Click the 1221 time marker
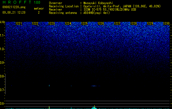The height and width of the screenshot is (109, 172). pyautogui.click(x=19, y=23)
